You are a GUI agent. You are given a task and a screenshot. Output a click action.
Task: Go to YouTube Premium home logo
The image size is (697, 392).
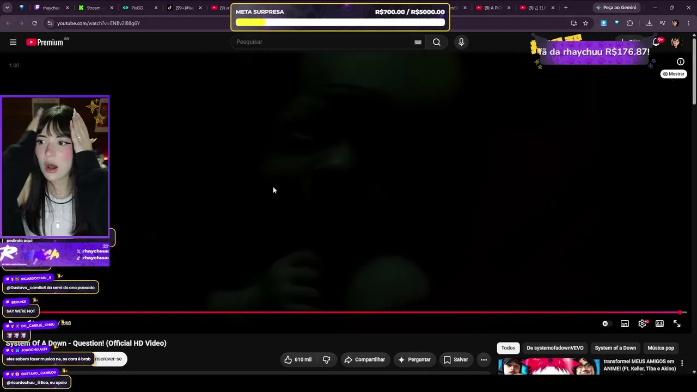45,42
